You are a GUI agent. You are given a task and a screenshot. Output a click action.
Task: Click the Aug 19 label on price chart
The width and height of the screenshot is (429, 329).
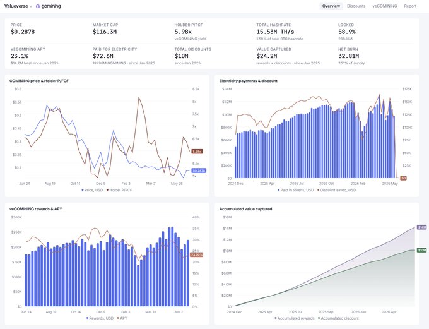point(50,184)
